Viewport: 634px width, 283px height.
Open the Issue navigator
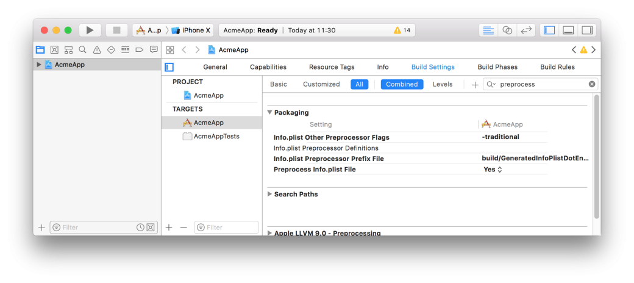coord(97,50)
